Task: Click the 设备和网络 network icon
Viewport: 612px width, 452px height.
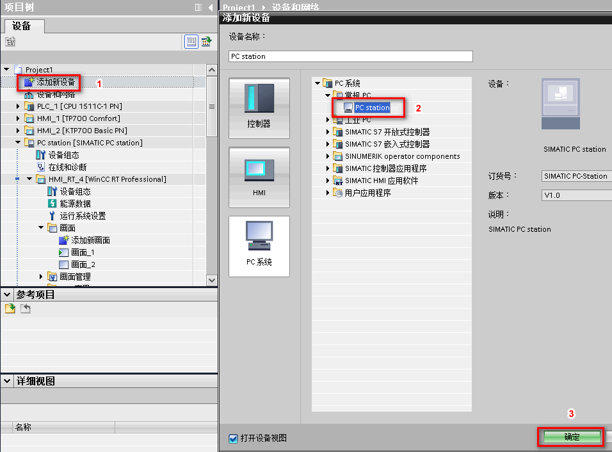Action: (x=29, y=95)
